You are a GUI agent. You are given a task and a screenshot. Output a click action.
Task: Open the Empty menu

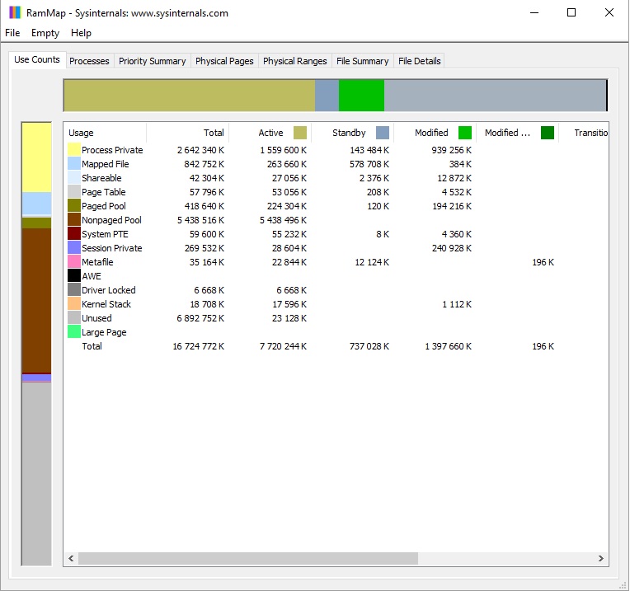(x=45, y=33)
